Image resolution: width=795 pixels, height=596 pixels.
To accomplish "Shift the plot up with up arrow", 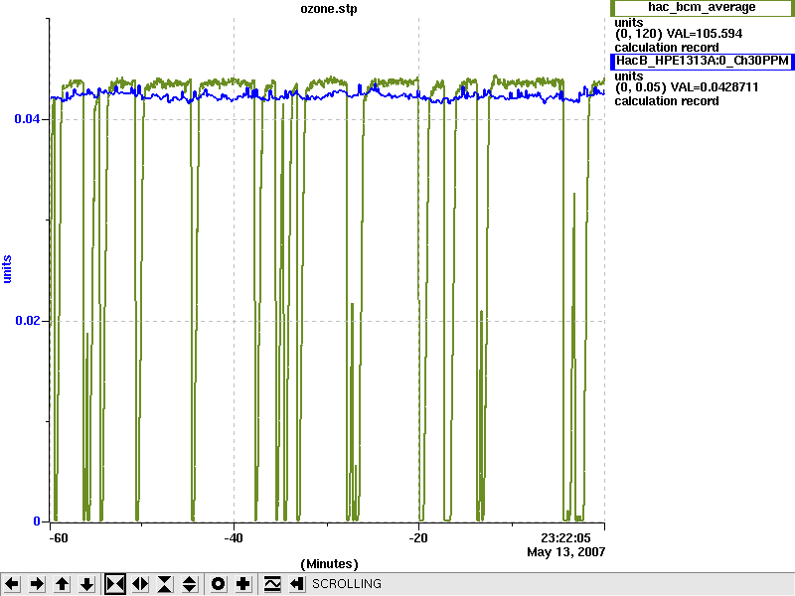I will (62, 584).
